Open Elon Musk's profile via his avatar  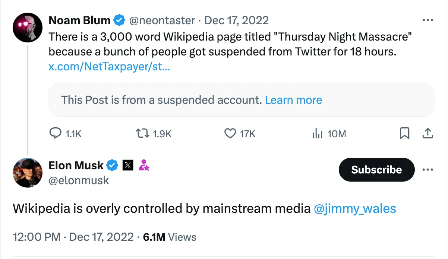point(27,172)
